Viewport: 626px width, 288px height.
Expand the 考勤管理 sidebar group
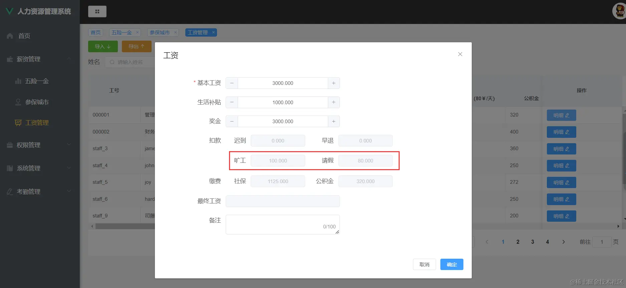tap(40, 191)
